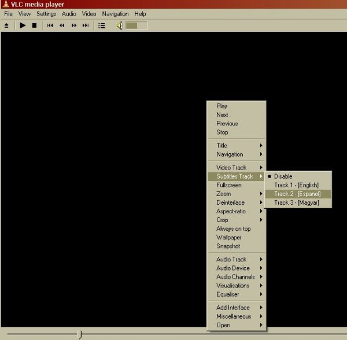Screen dimensions: 347x340
Task: Expand the Deinterlace submenu
Action: pos(236,202)
